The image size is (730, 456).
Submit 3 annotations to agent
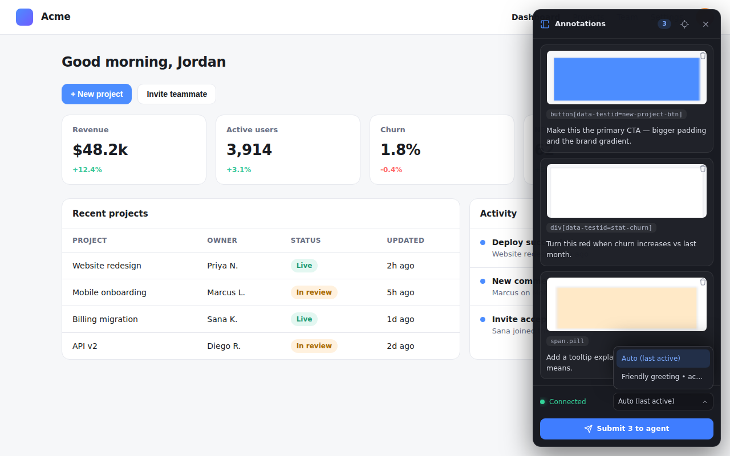(x=627, y=429)
